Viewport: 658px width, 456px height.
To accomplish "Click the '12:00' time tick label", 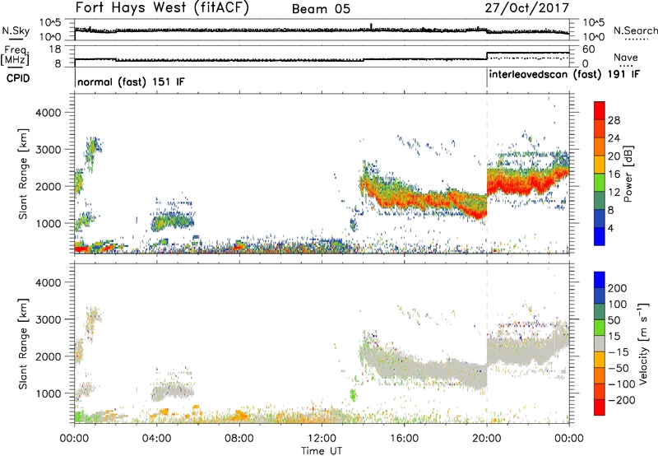I will click(322, 439).
